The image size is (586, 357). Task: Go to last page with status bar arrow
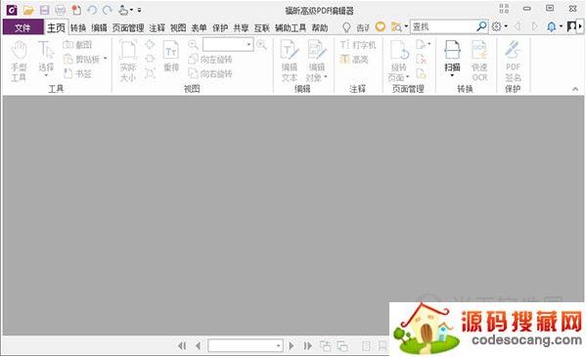[x=307, y=346]
